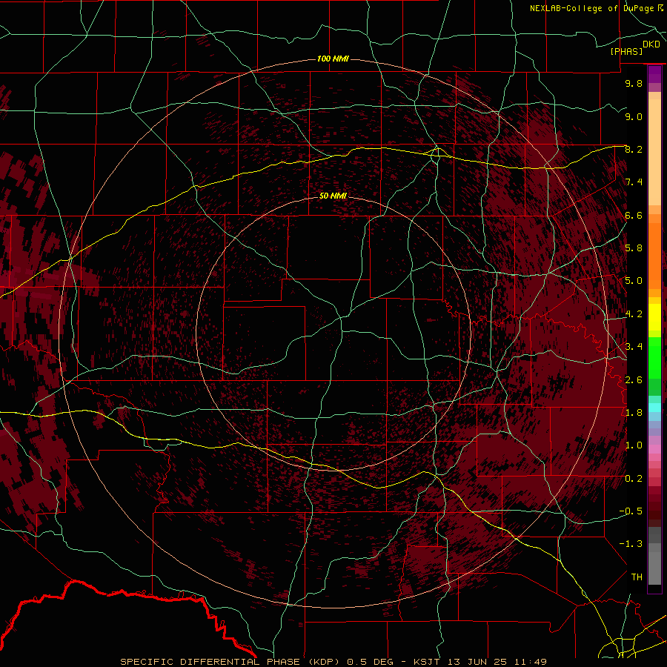
Task: Pick the purple segment atop the color bar
Action: pos(654,75)
